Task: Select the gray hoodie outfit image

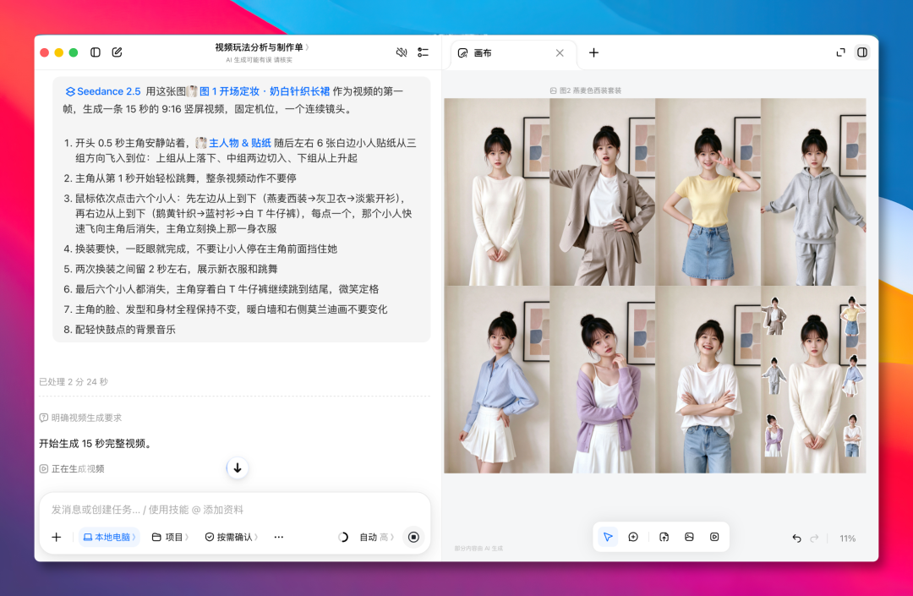Action: coord(813,192)
